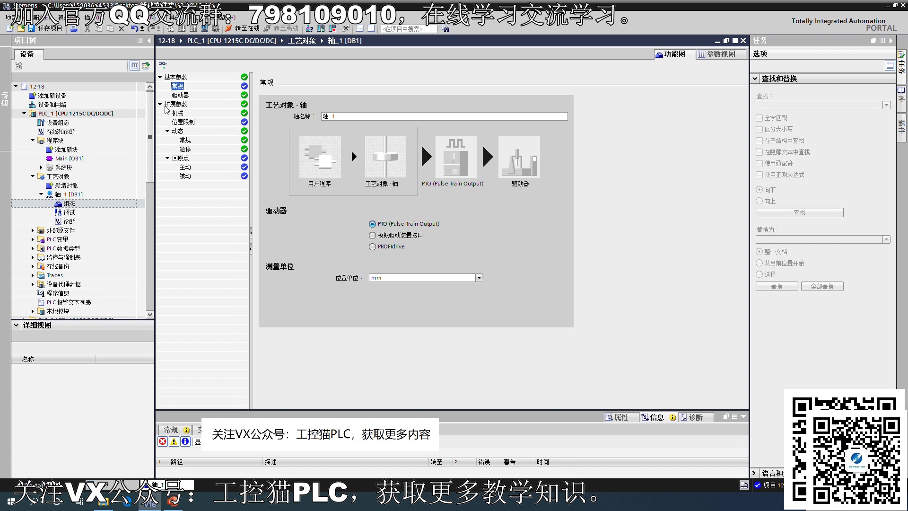The image size is (908, 511).
Task: Click the start simulation icon
Action: coord(205,28)
